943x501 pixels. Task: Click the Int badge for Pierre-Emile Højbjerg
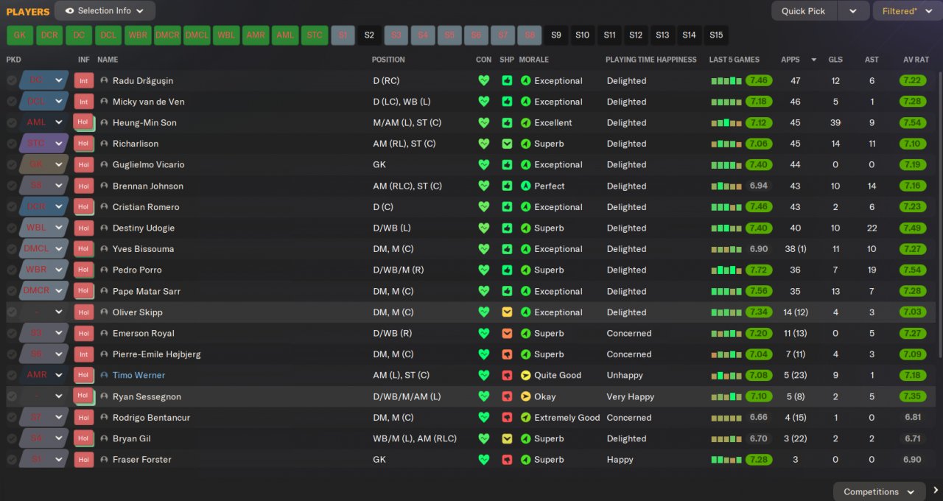click(84, 354)
